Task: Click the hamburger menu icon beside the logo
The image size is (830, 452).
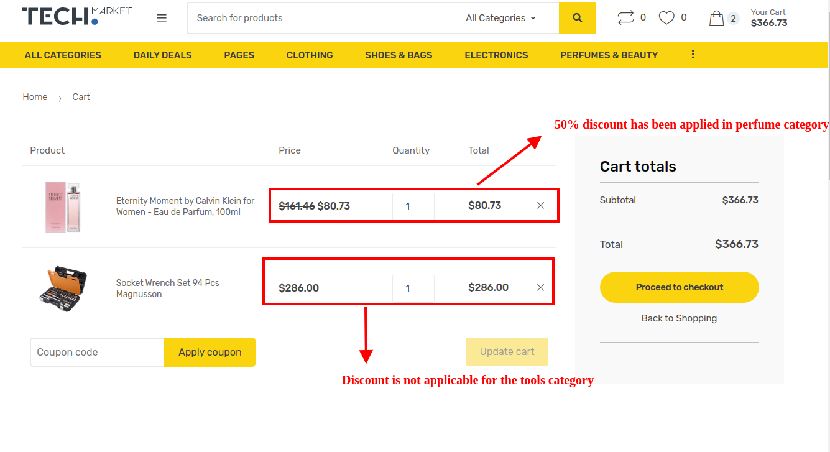Action: point(162,17)
